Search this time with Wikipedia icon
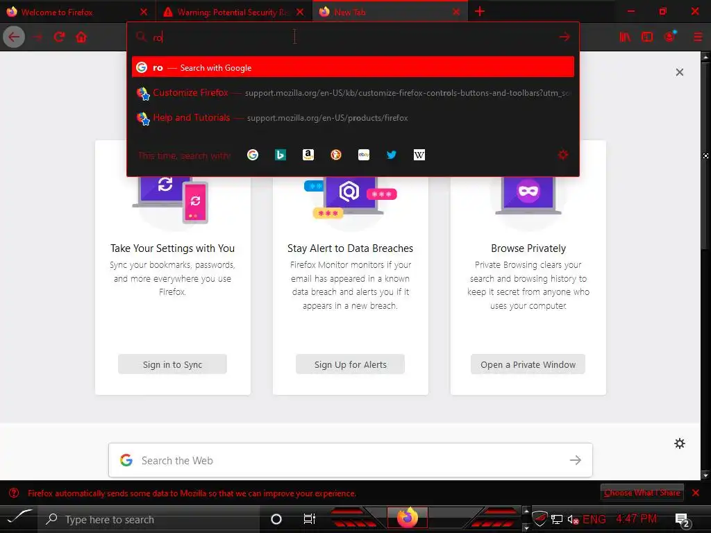 (x=419, y=155)
